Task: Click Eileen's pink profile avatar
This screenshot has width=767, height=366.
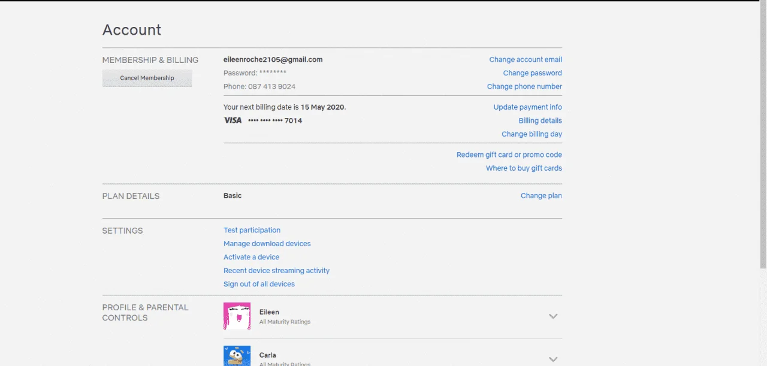Action: pos(237,316)
